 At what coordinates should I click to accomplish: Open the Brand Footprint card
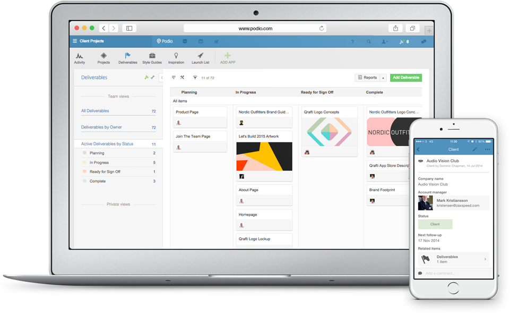point(388,195)
